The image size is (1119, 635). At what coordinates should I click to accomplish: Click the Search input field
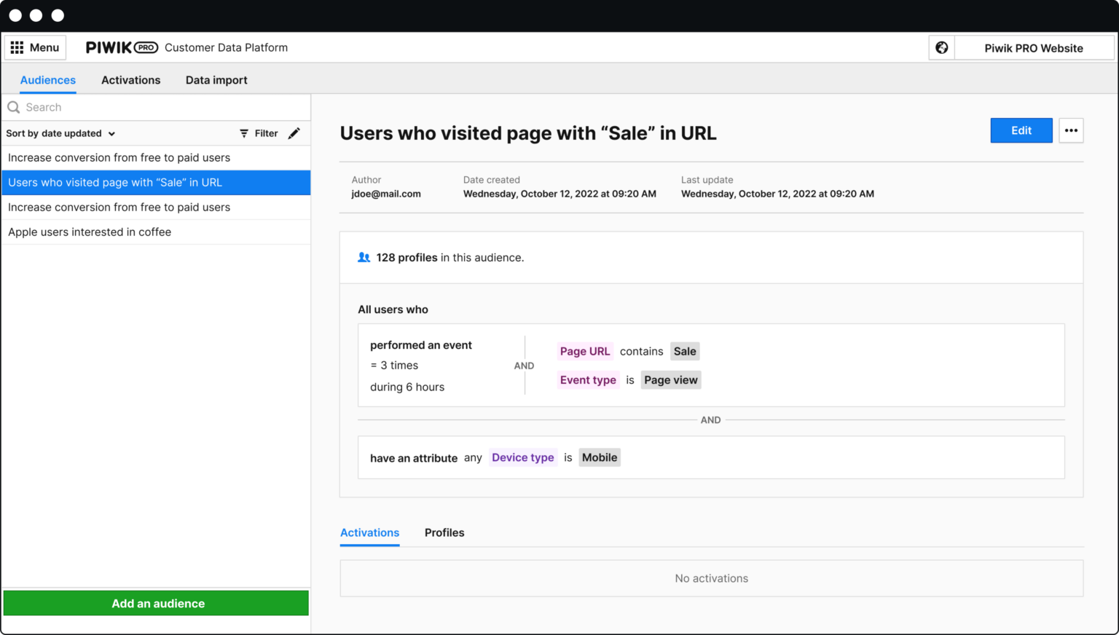click(x=109, y=107)
